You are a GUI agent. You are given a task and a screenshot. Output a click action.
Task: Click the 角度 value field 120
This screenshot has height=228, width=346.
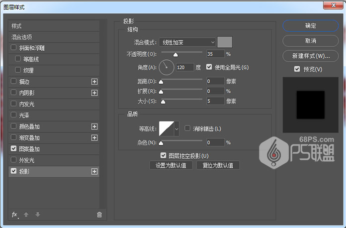tap(185, 67)
